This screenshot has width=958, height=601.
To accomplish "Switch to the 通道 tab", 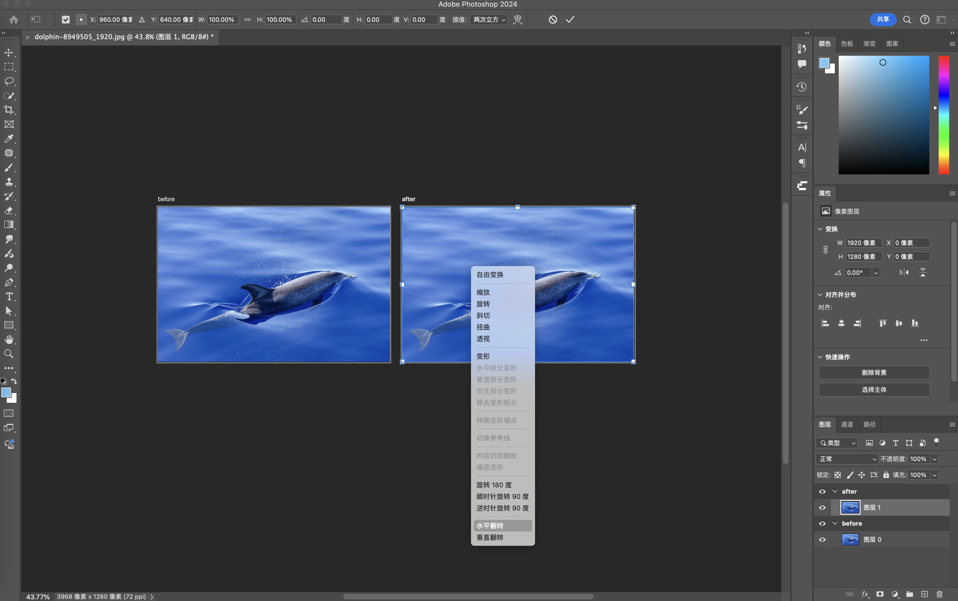I will pos(847,424).
